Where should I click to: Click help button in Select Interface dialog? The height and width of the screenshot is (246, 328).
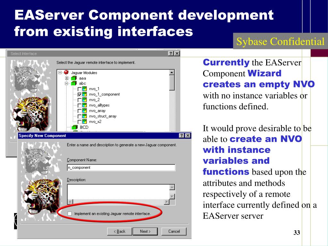[171, 53]
